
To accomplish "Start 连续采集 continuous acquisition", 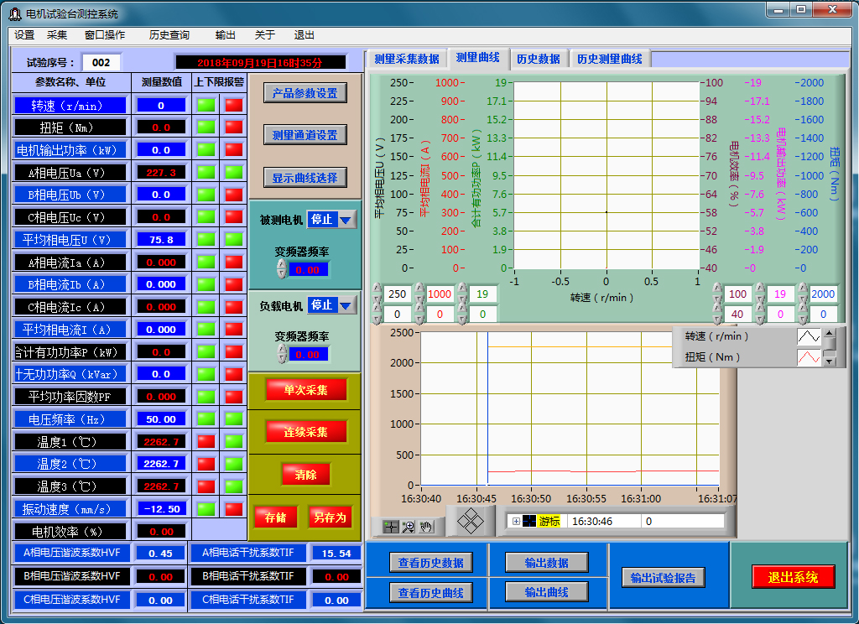I will 305,432.
